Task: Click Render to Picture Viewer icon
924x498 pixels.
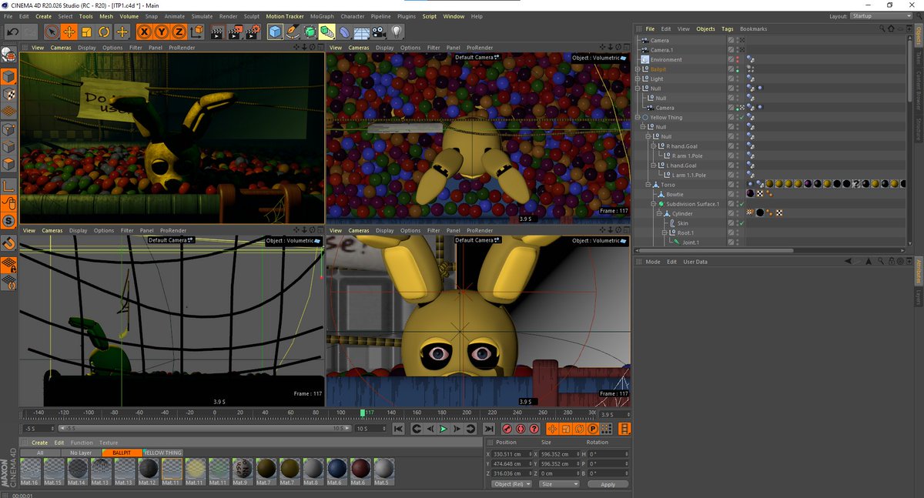Action: 235,32
